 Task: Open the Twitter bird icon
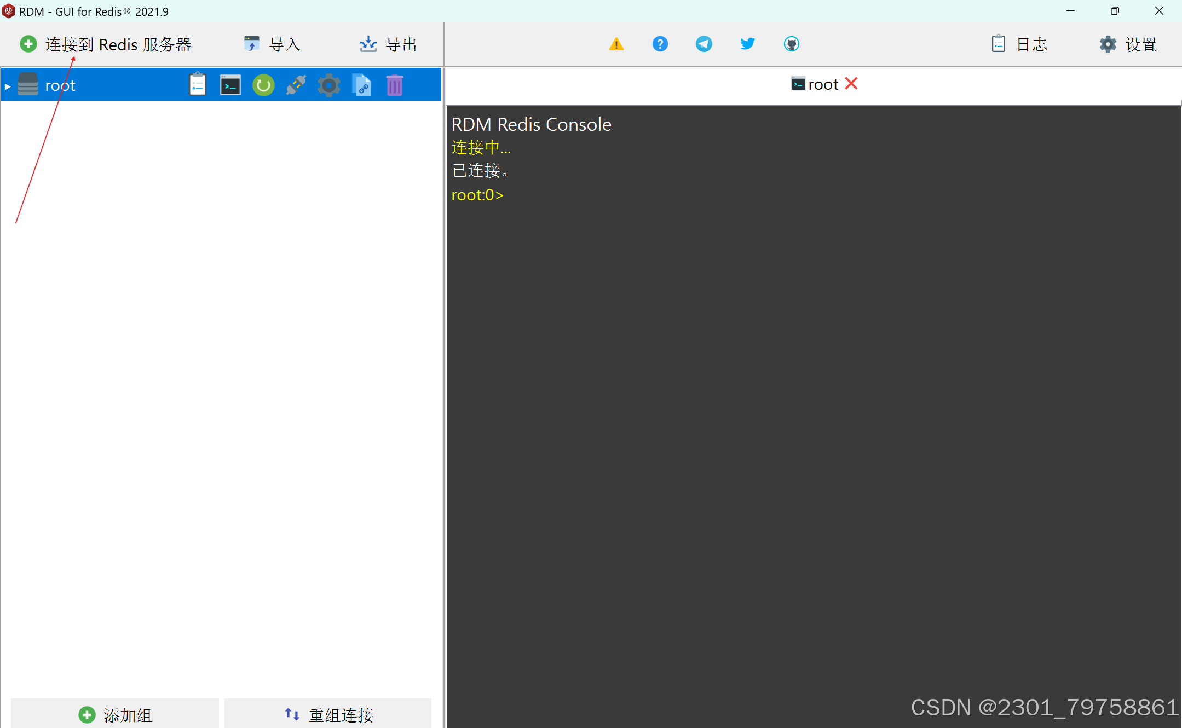click(748, 44)
